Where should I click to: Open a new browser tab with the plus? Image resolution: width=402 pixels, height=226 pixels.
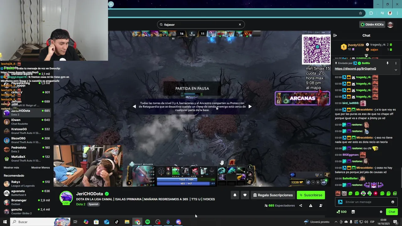coord(111,4)
